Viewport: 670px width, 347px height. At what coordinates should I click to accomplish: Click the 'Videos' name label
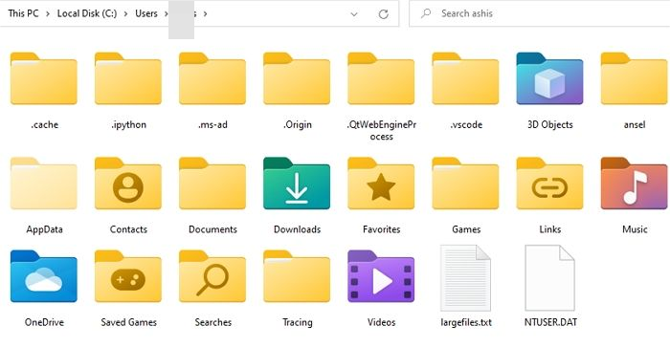click(381, 322)
